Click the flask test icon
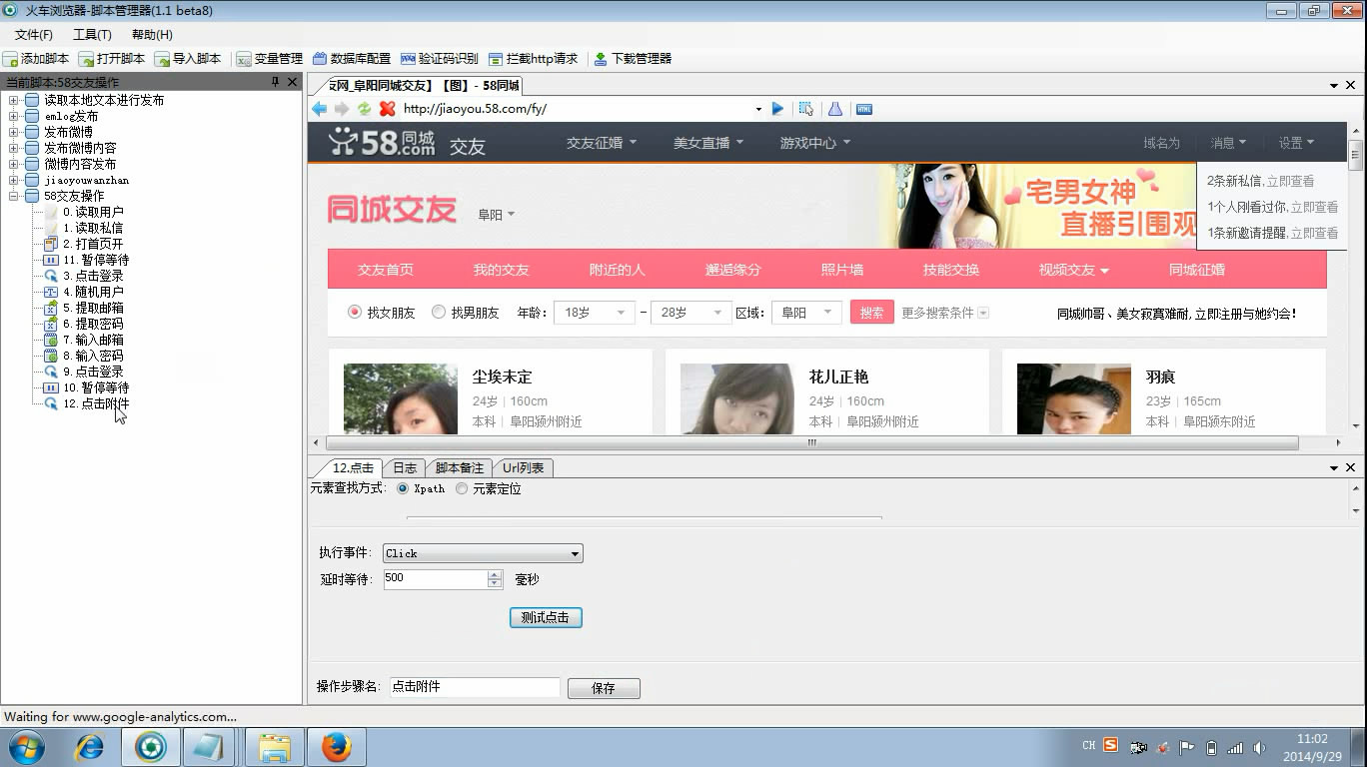The height and width of the screenshot is (767, 1367). coord(835,109)
